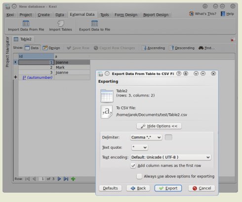Switch table to Design view
The image size is (242, 202).
(x=51, y=48)
